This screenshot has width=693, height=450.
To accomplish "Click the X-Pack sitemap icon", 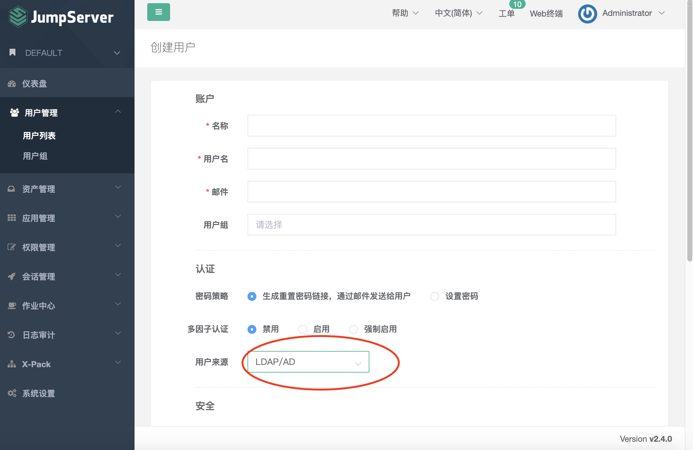I will point(12,364).
